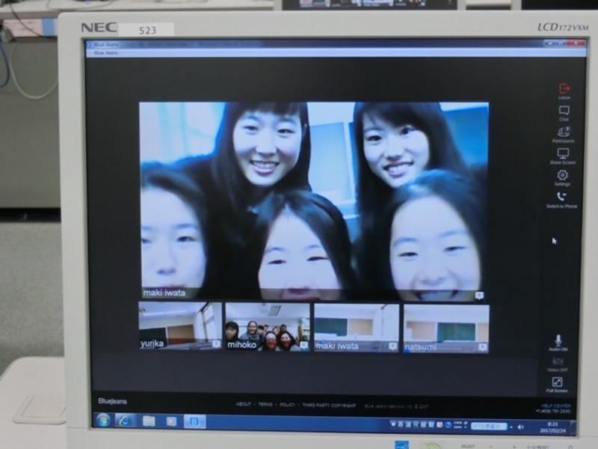This screenshot has height=449, width=598.
Task: Go Full Screen
Action: [557, 385]
